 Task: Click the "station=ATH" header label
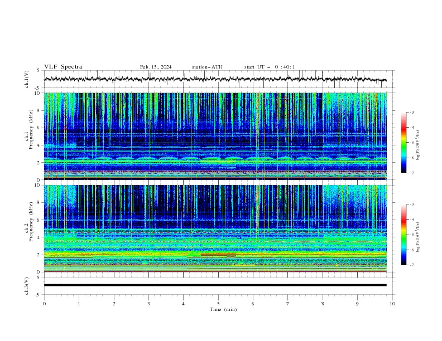point(207,67)
